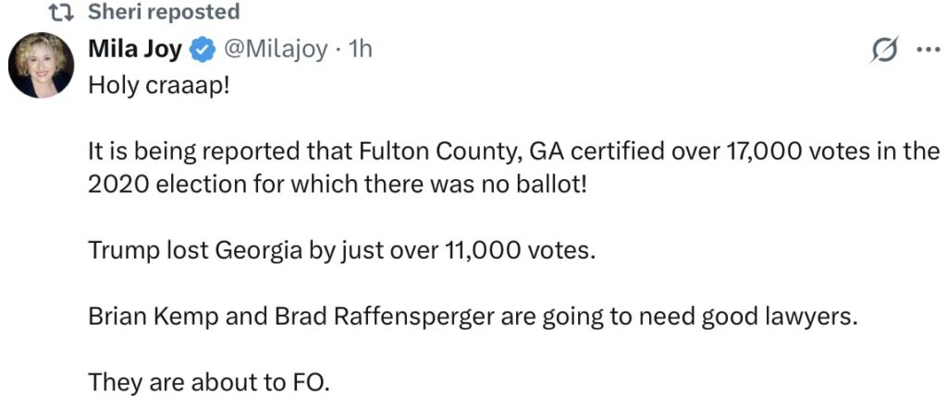Click the "Sheri reposted" label

tap(164, 12)
